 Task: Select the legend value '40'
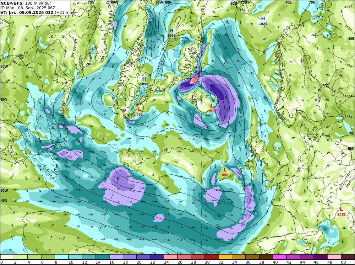(275, 262)
